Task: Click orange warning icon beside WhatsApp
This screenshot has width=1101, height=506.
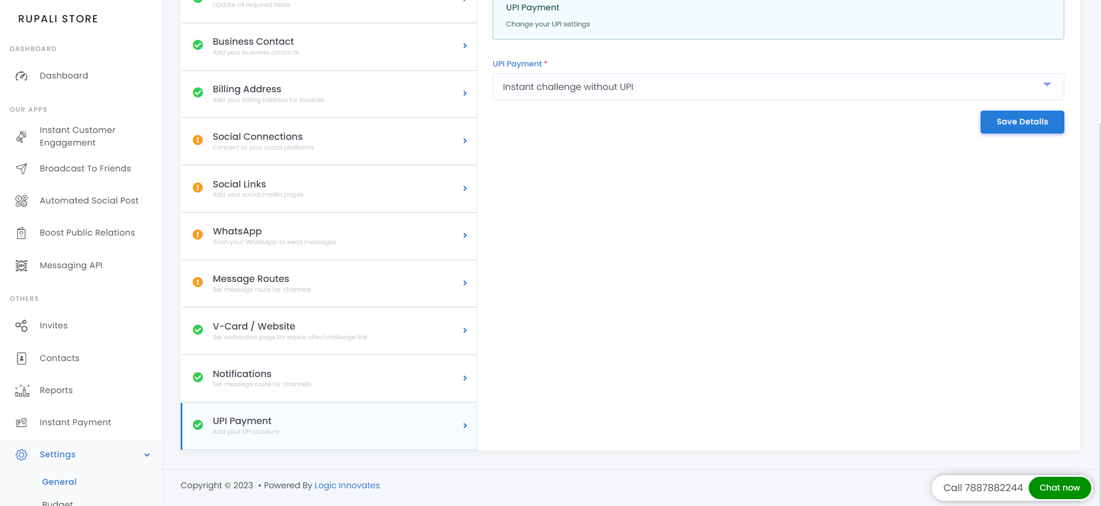Action: (198, 235)
